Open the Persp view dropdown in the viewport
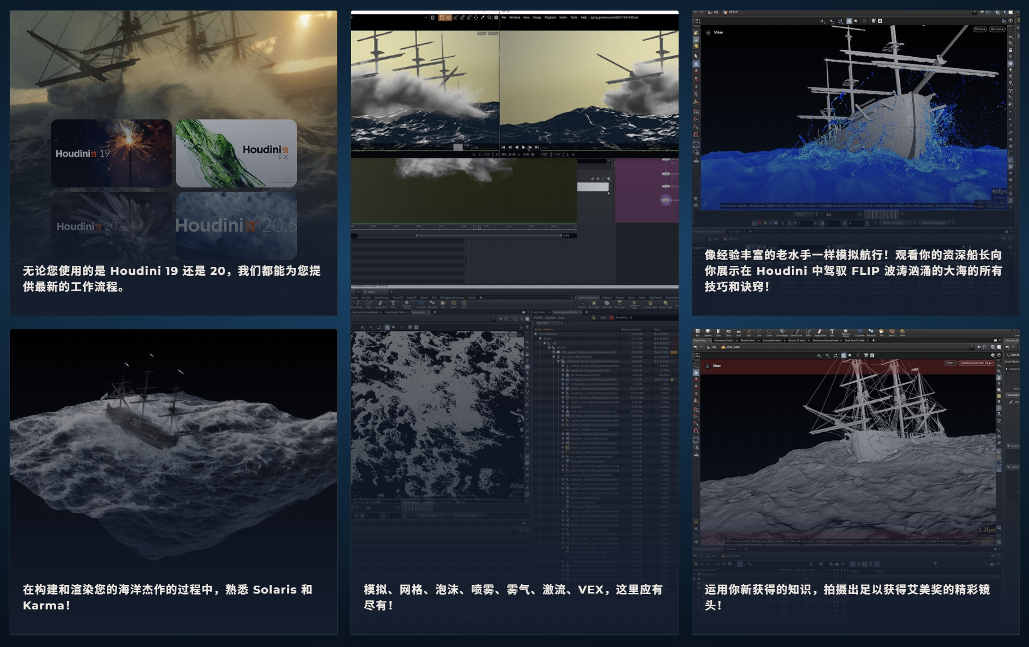The width and height of the screenshot is (1029, 647). pos(979,29)
